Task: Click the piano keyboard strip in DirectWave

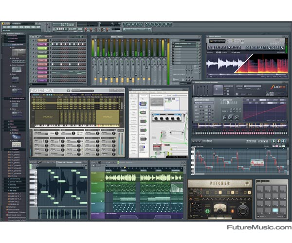Action: click(77, 126)
